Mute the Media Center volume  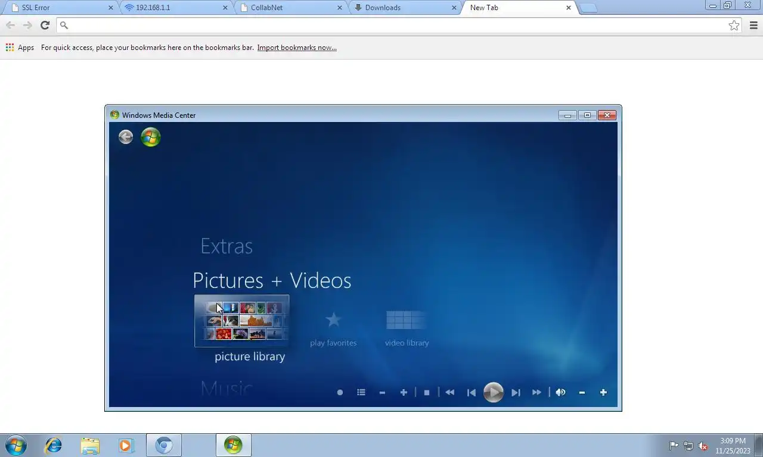coord(560,393)
